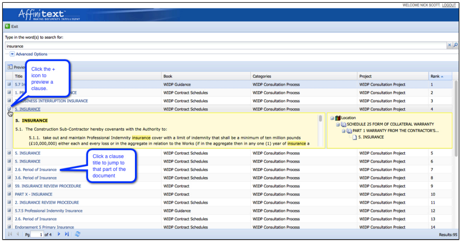
Task: Go to the next results page
Action: coord(59,235)
